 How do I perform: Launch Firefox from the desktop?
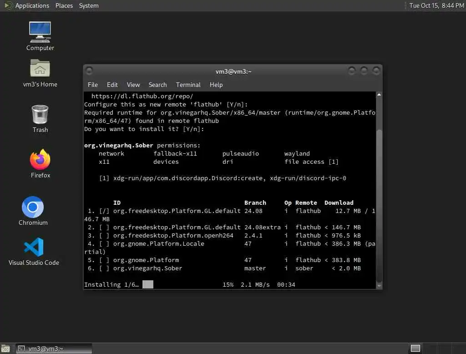(40, 163)
